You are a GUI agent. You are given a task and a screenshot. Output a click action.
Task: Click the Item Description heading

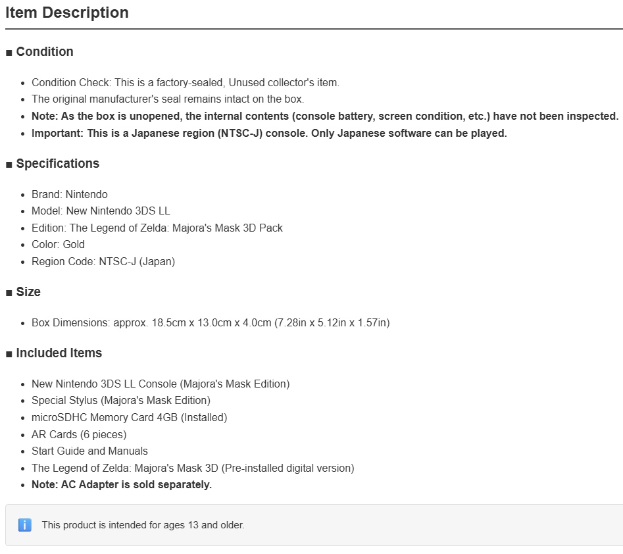pyautogui.click(x=66, y=13)
